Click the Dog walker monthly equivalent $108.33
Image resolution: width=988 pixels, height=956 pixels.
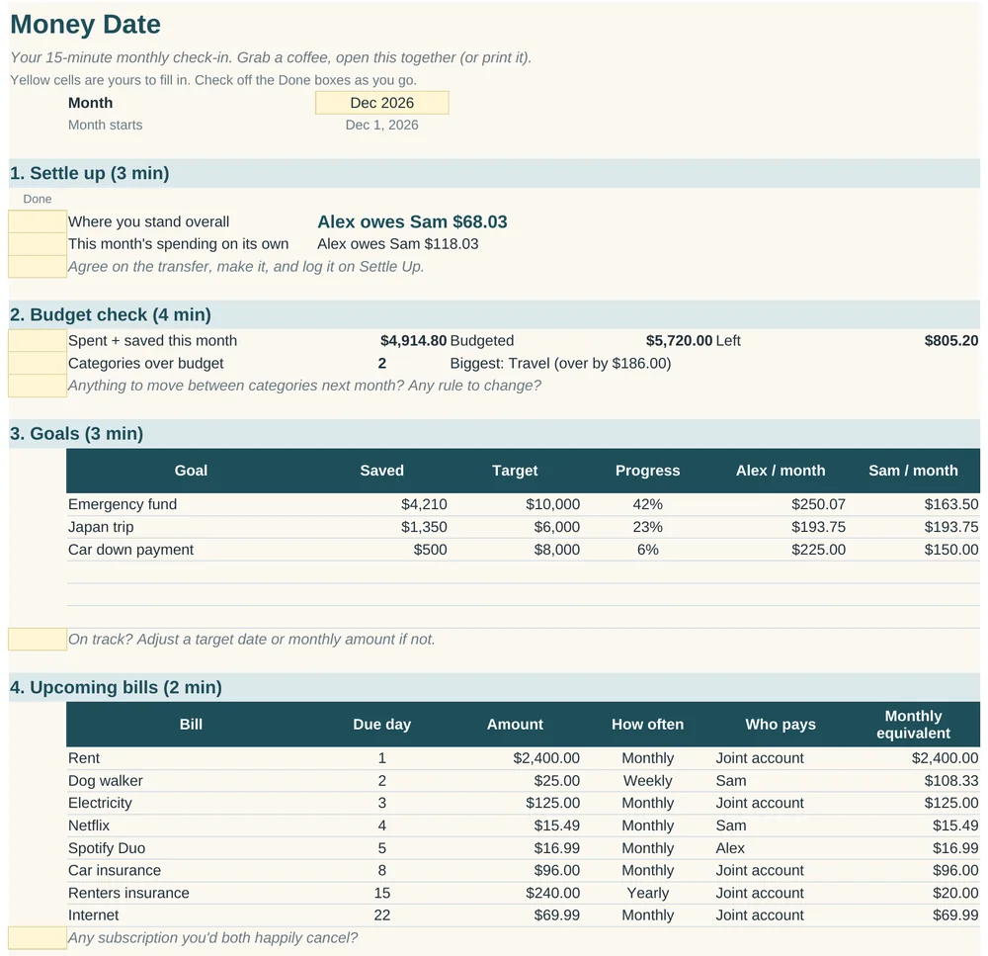951,781
